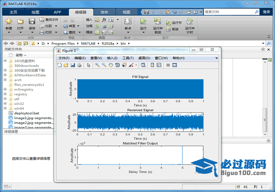Print figure icon in Figure 1 toolbar
275x192 pixels.
(x=79, y=65)
